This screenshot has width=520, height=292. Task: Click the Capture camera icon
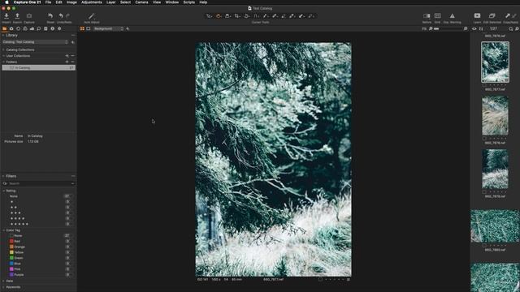tap(29, 16)
